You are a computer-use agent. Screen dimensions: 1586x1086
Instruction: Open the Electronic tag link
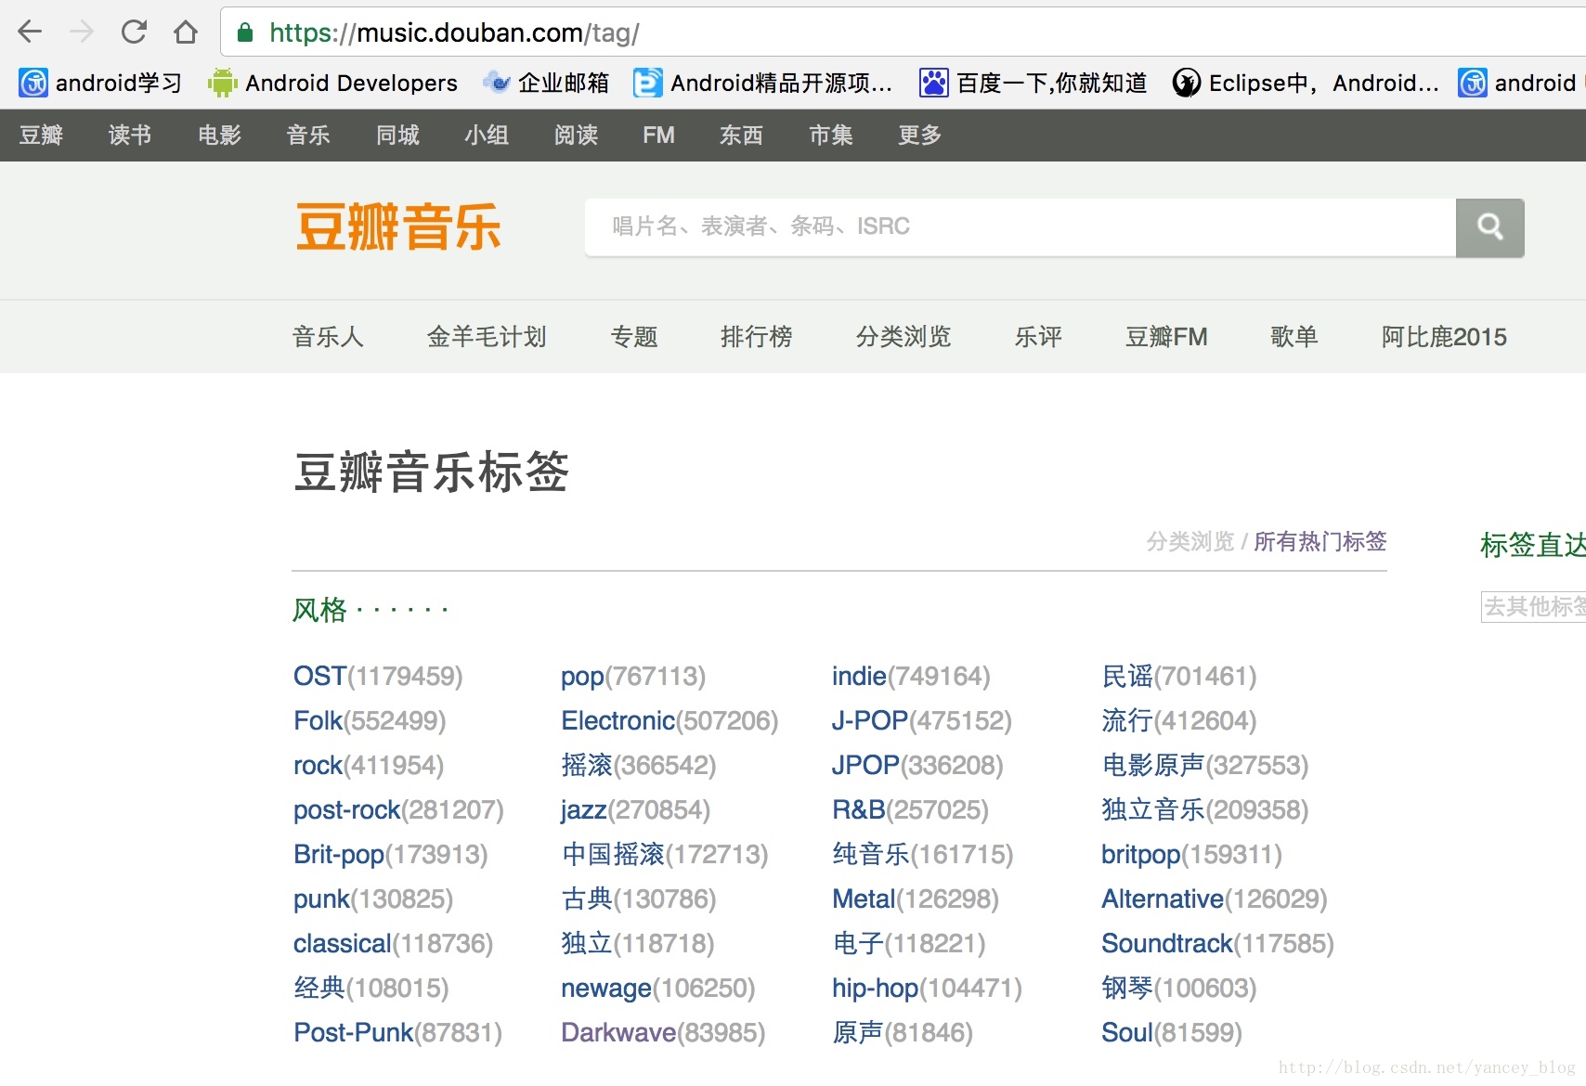coord(617,720)
